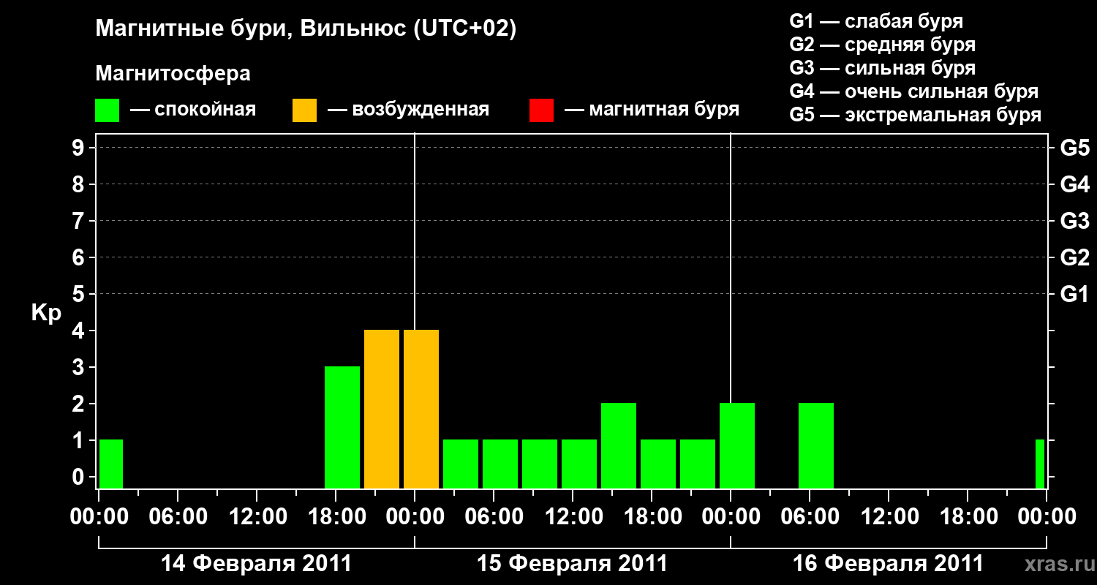Screen dimensions: 1097x585
Task: Select the first orange Kp 4 bar
Action: pyautogui.click(x=382, y=409)
